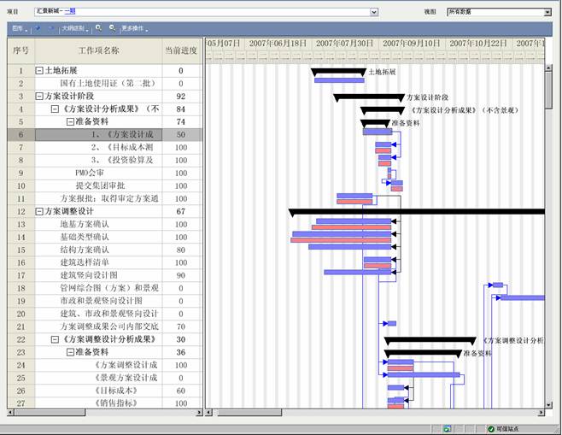Collapse the 方案设计阶段 tree node
Viewport: 562px width, 435px height.
coord(39,97)
